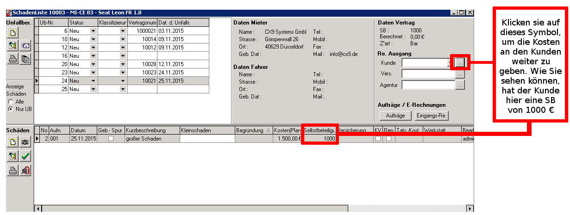Image resolution: width=570 pixels, height=215 pixels.
Task: Click the copy documents icon in Unfallber. panel
Action: tap(25, 58)
